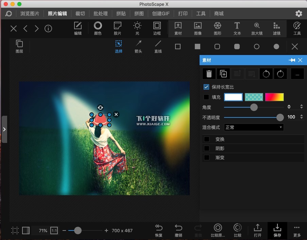Enable the 阴影 shadow checkbox
Screen dimensions: 307x240
[206, 148]
